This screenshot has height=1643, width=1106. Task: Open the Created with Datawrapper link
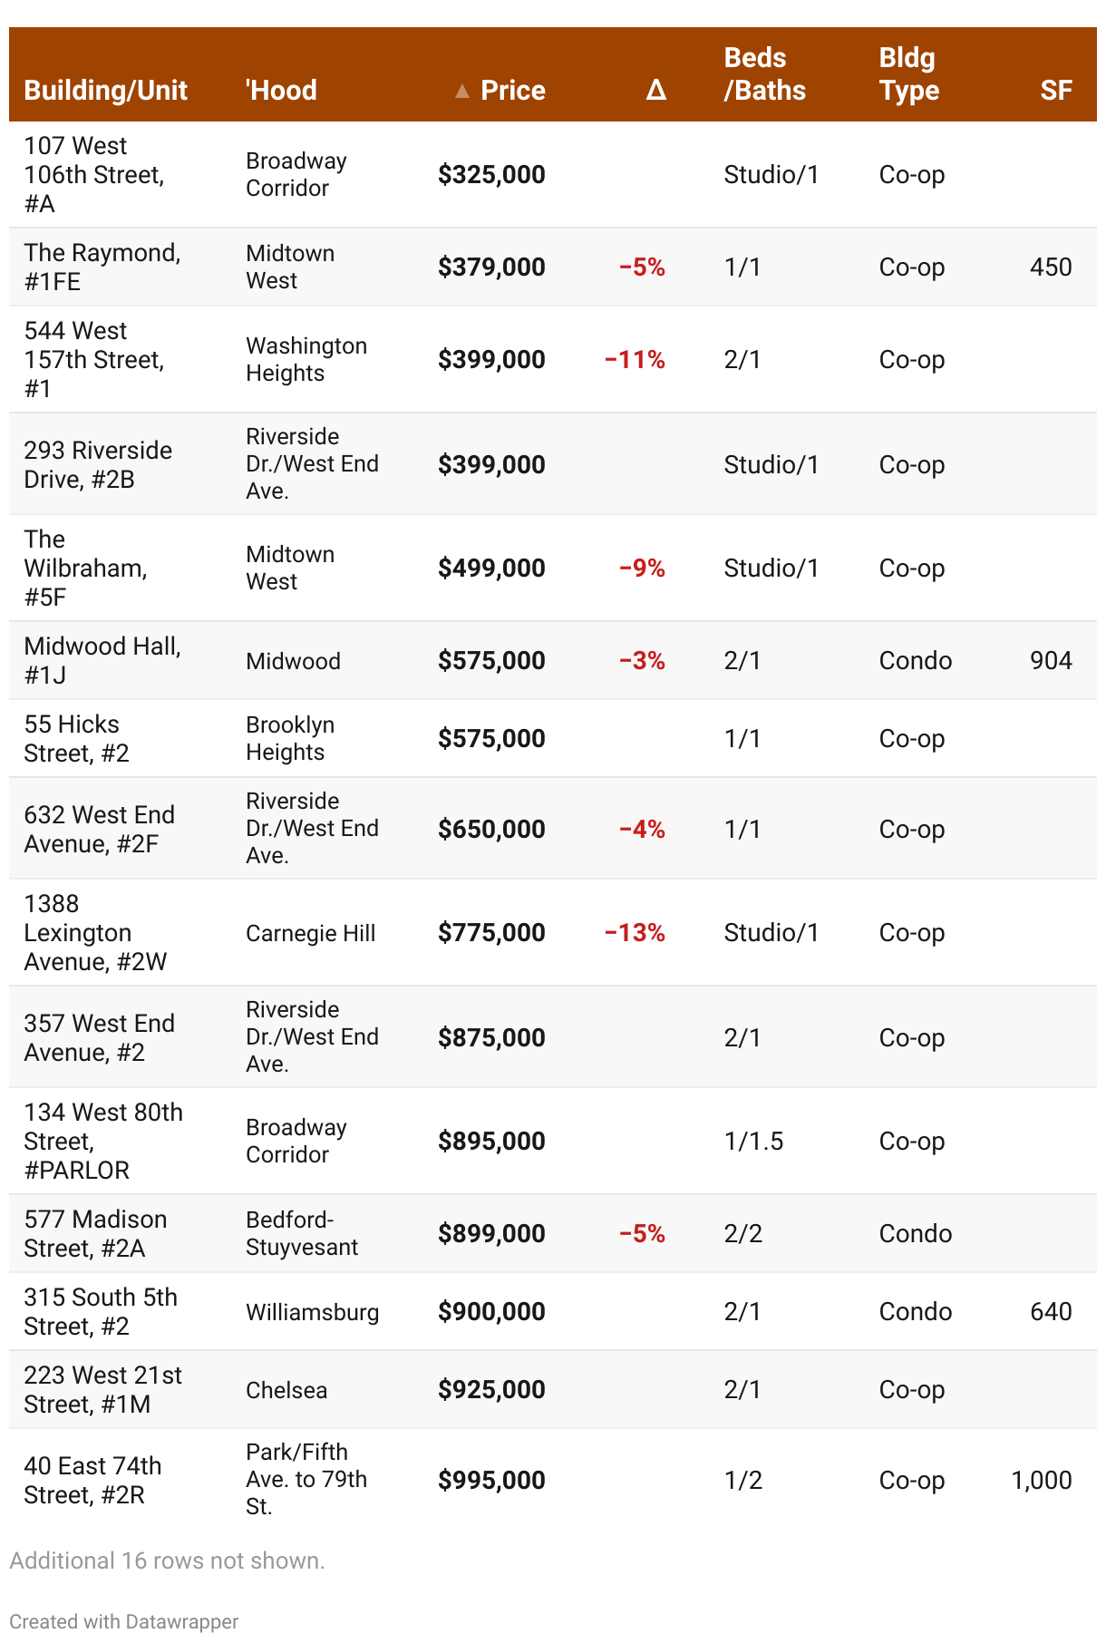[x=124, y=1621]
